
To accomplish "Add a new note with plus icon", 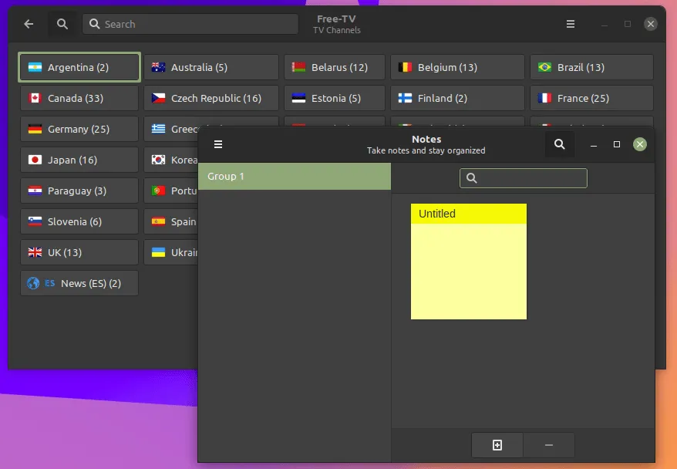I will (x=497, y=445).
